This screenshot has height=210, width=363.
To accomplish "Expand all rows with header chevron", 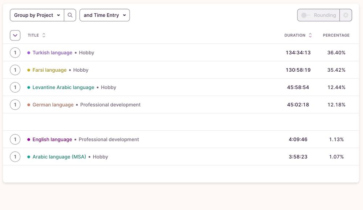I will (x=15, y=35).
